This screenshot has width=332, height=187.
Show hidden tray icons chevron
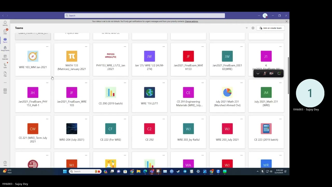click(x=258, y=171)
